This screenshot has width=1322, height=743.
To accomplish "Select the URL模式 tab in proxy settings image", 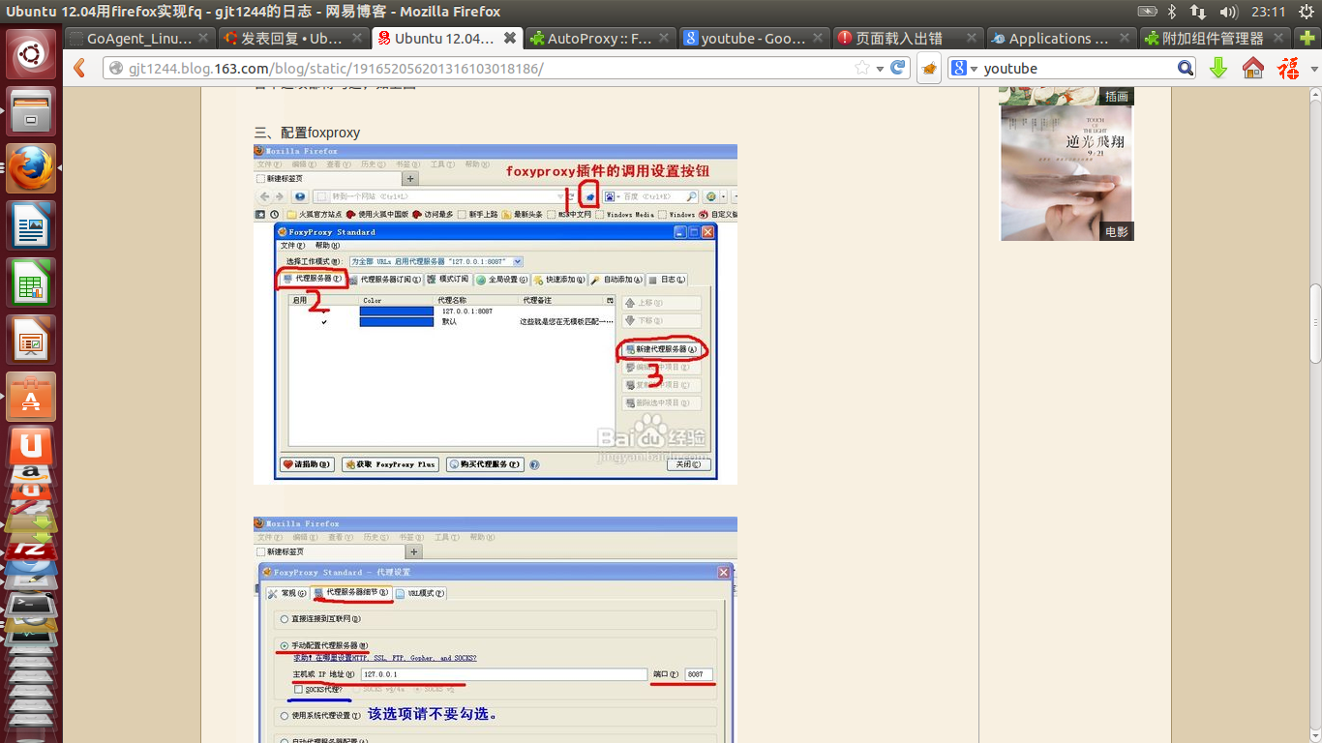I will point(420,593).
